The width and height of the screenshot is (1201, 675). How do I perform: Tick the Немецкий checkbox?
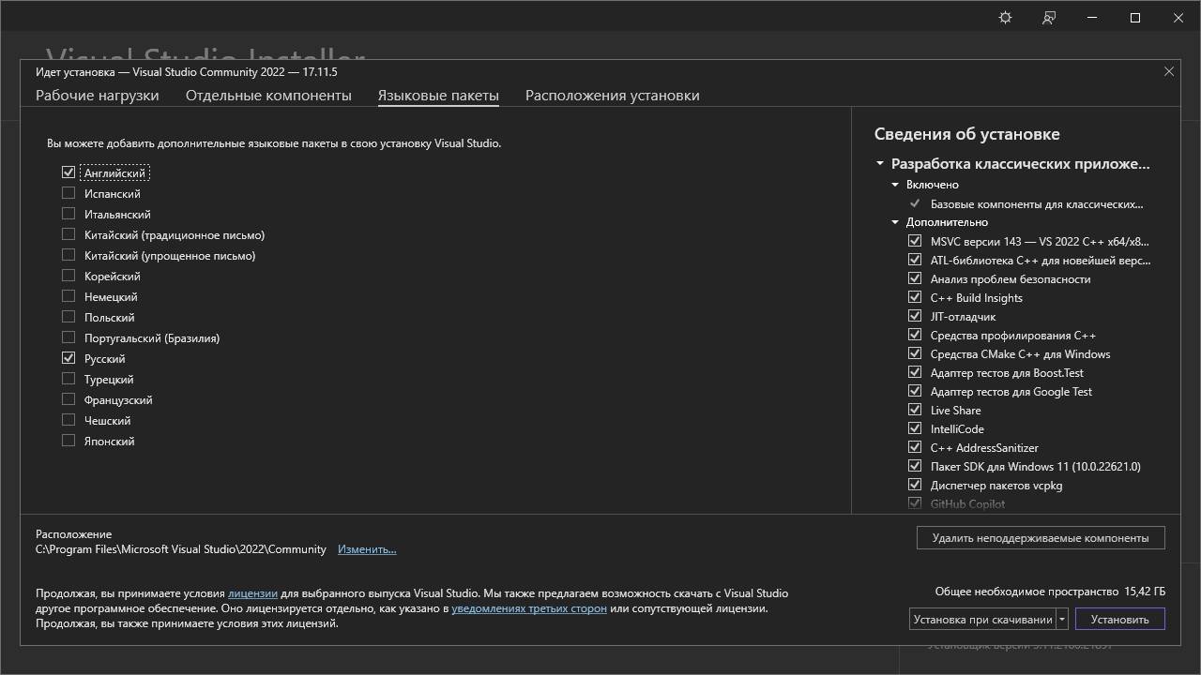click(68, 296)
